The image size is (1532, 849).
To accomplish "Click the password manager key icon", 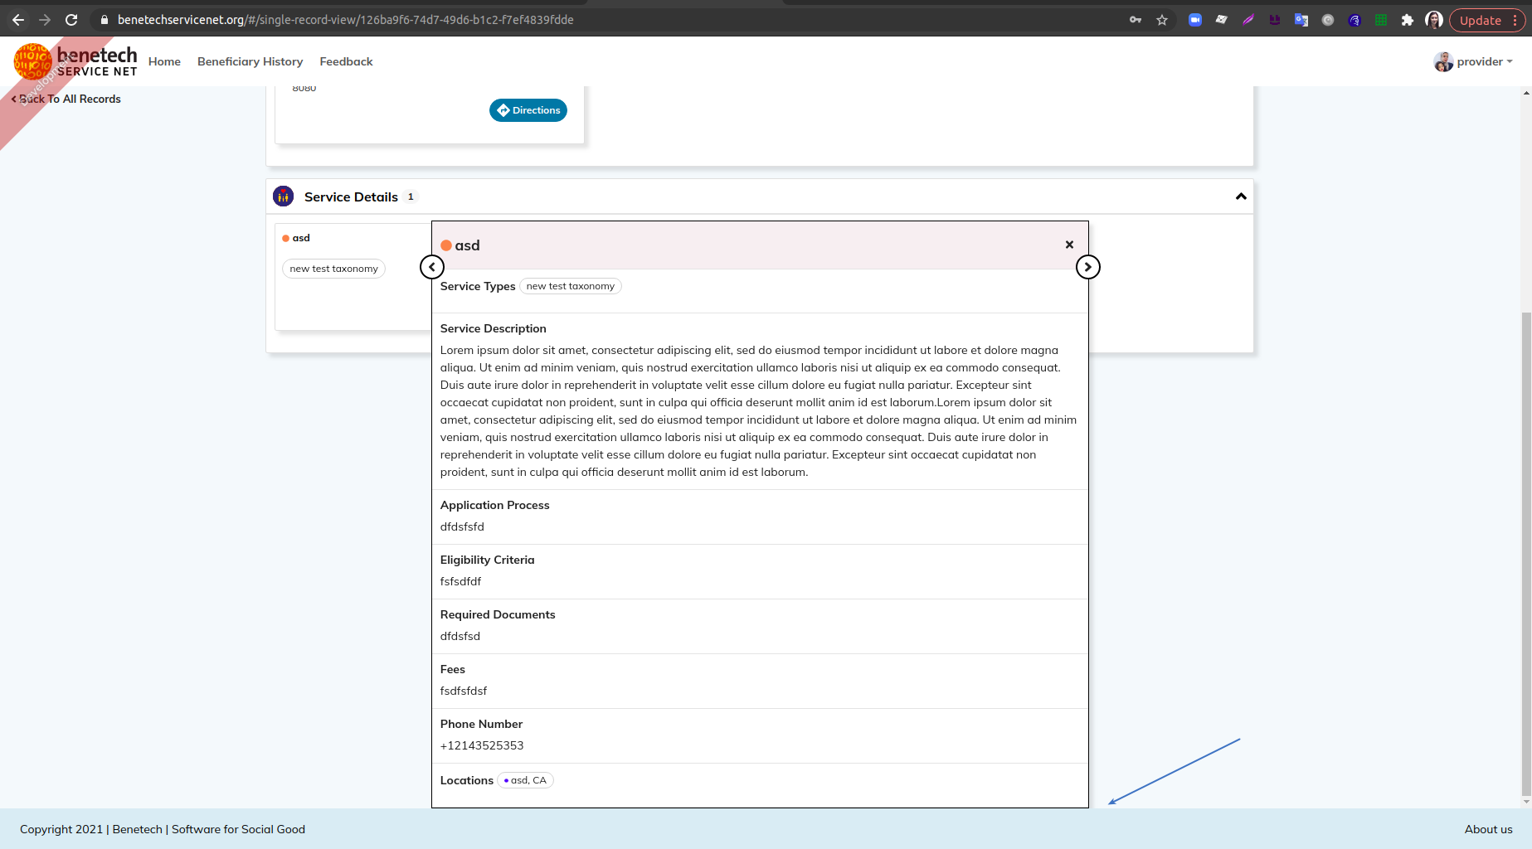I will (x=1135, y=19).
